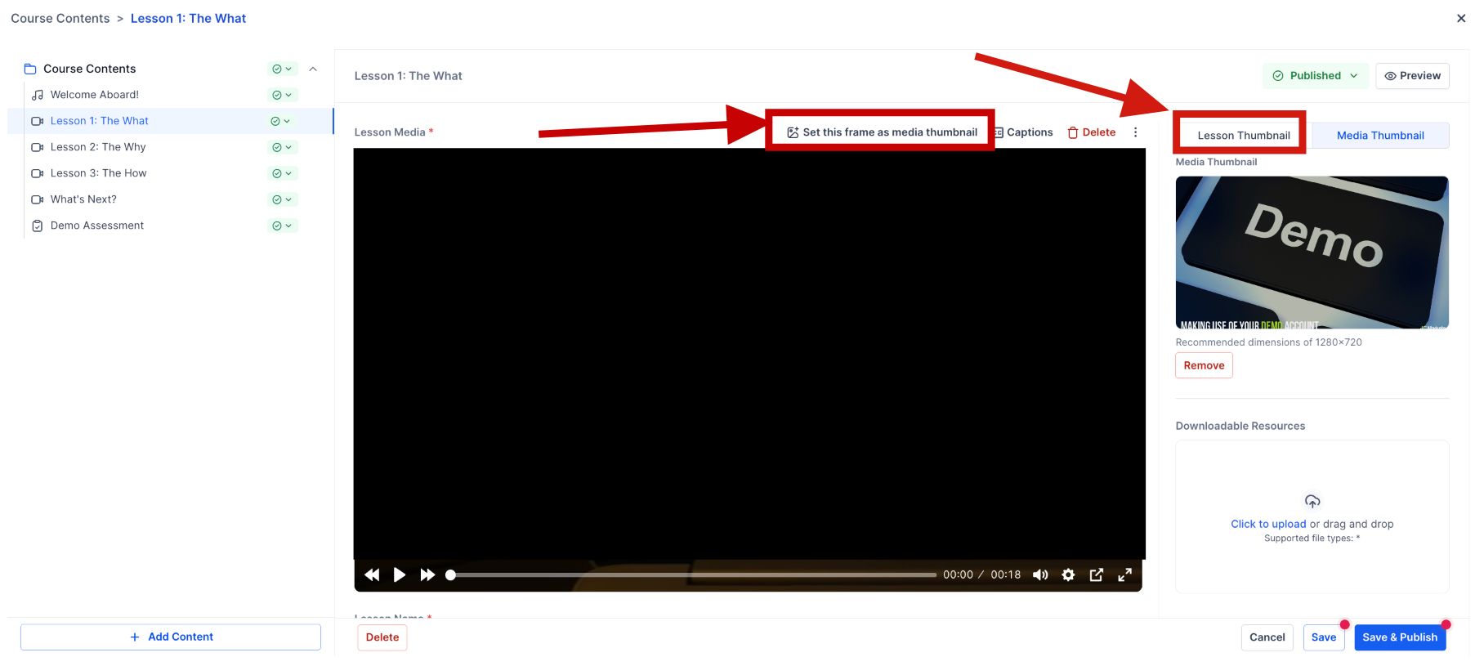Screen dimensions: 1475x666
Task: Play the lesson video
Action: pyautogui.click(x=400, y=575)
